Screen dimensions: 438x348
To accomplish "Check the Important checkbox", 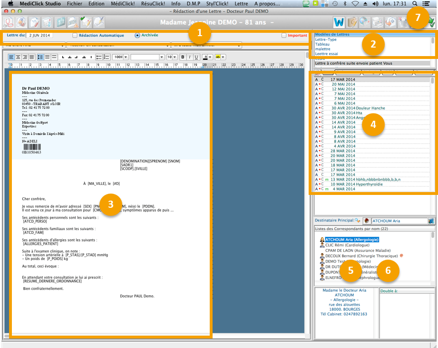I will 284,35.
